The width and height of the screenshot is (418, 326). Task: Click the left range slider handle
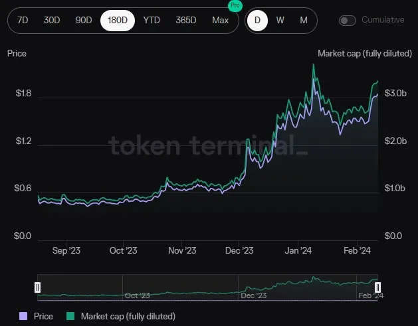38,287
